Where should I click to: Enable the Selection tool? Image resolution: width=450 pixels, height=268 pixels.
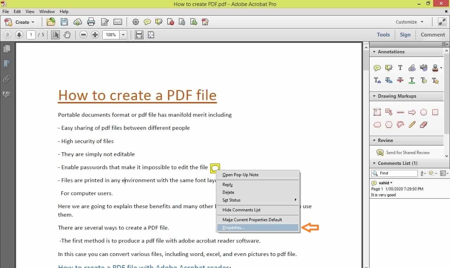[x=55, y=34]
